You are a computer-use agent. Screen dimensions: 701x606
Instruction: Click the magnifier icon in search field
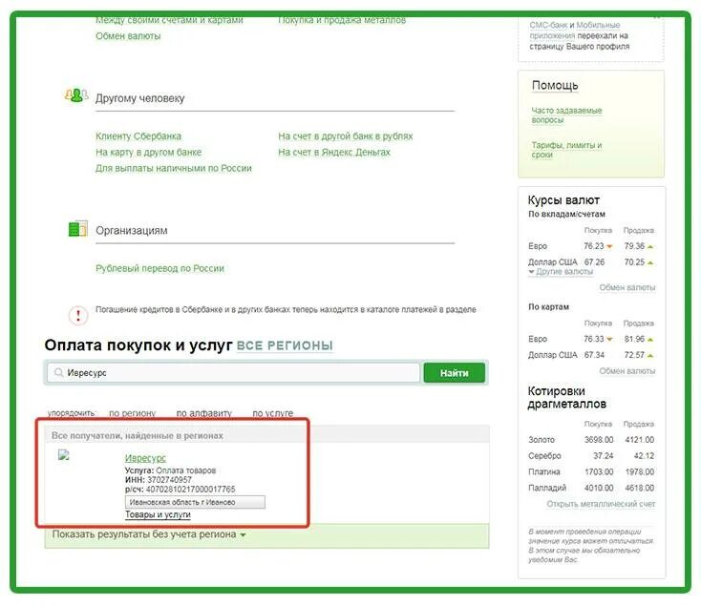pos(58,372)
